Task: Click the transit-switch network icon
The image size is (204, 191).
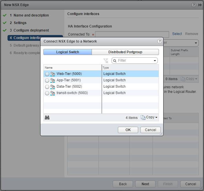Action: [x=53, y=93]
